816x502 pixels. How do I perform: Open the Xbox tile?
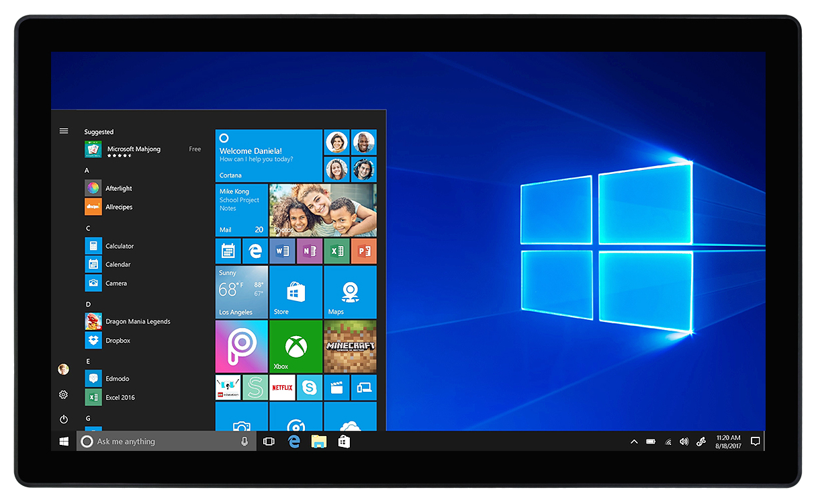coord(296,347)
